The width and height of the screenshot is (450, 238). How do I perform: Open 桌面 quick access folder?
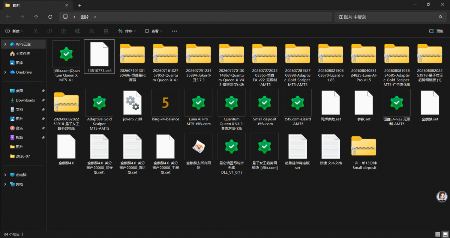tap(19, 91)
